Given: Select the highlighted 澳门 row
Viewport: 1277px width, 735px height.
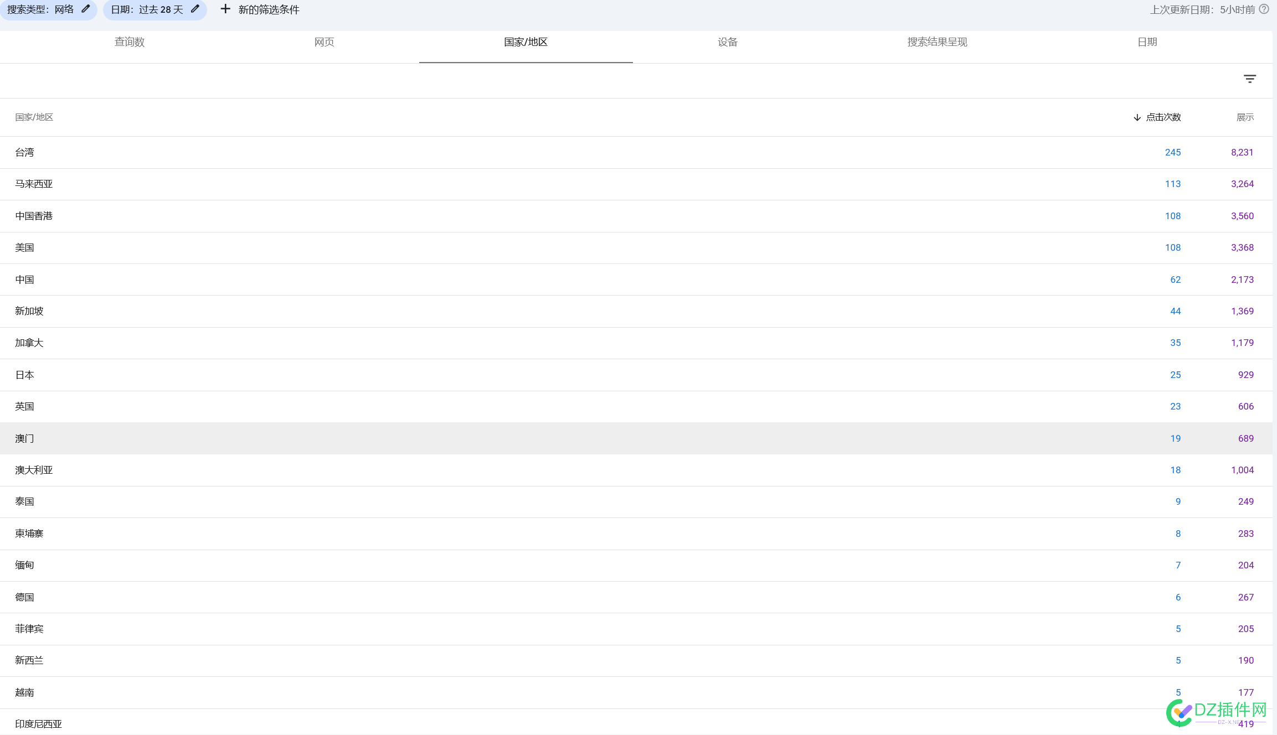Looking at the screenshot, I should pos(636,438).
